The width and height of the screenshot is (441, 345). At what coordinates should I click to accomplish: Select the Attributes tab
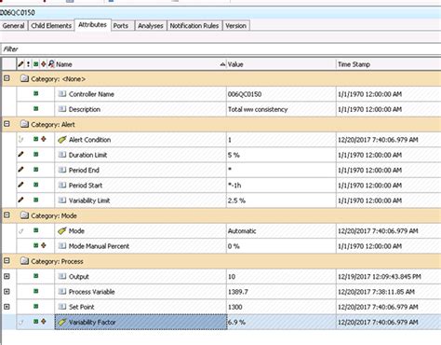point(92,25)
